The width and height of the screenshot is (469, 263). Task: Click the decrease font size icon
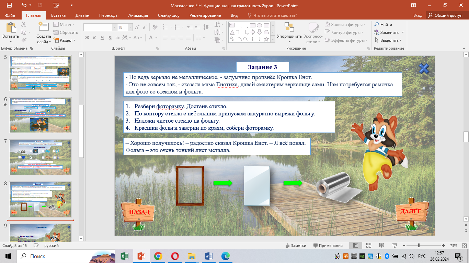[145, 27]
